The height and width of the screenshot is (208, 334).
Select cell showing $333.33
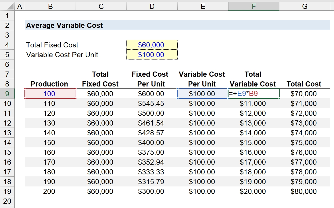pos(152,172)
